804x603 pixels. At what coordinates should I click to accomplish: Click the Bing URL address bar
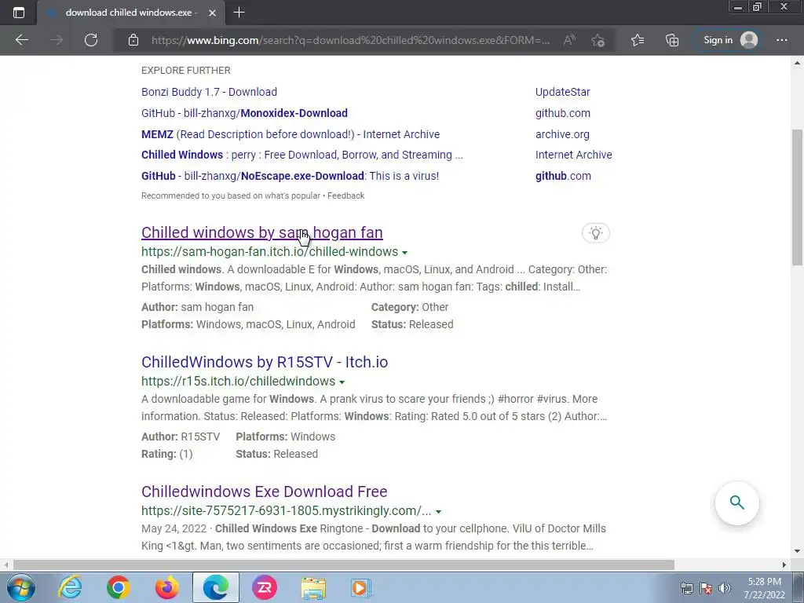[x=350, y=40]
